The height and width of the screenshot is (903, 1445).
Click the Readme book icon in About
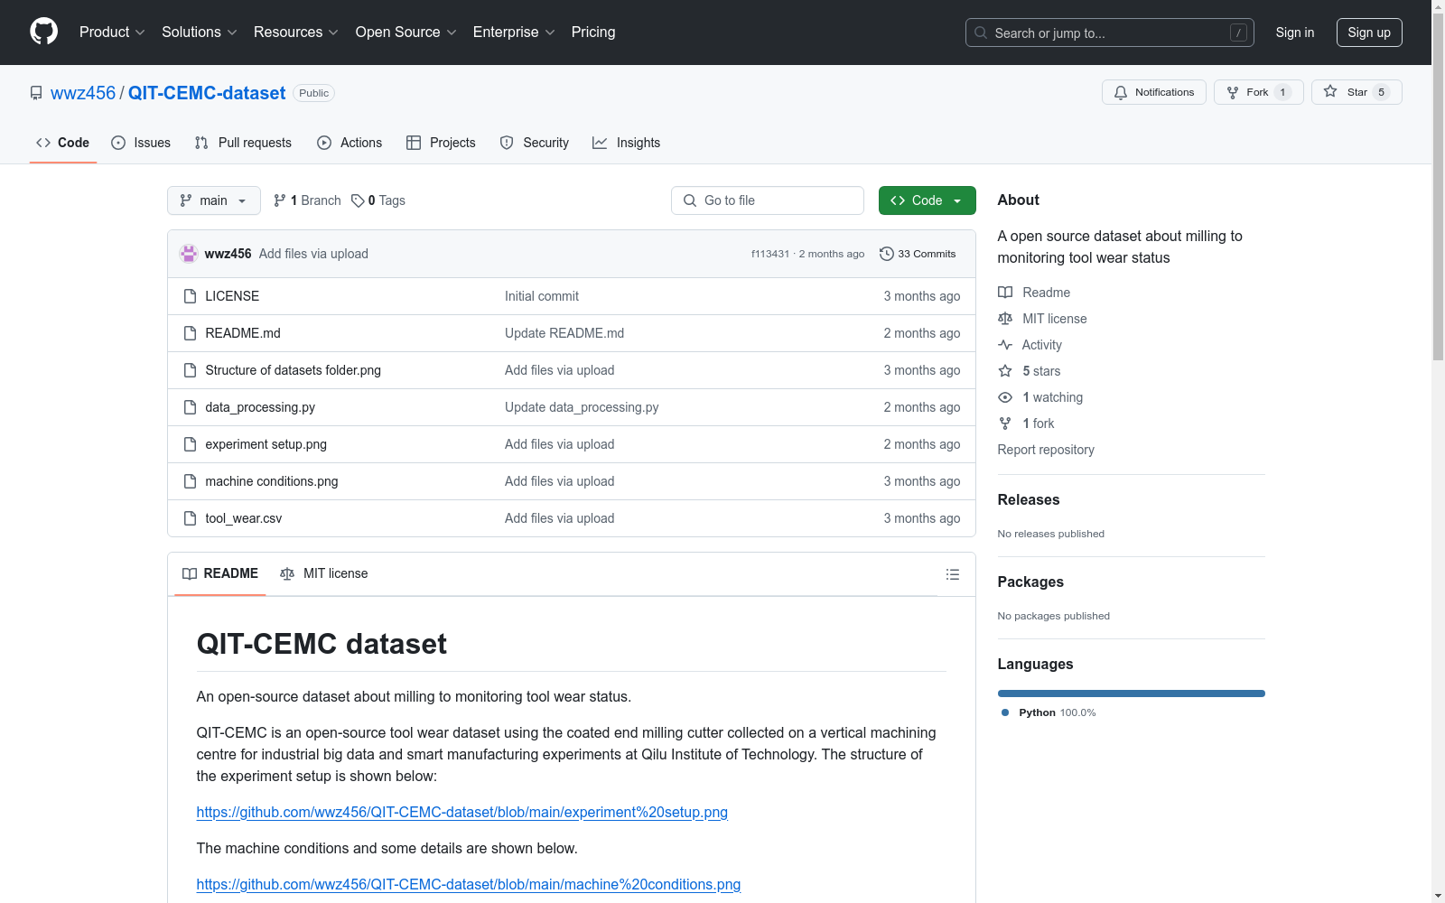1005,293
